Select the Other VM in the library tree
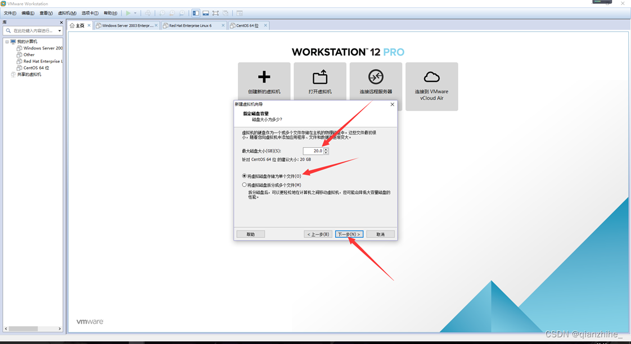Viewport: 631px width, 344px height. [x=29, y=55]
